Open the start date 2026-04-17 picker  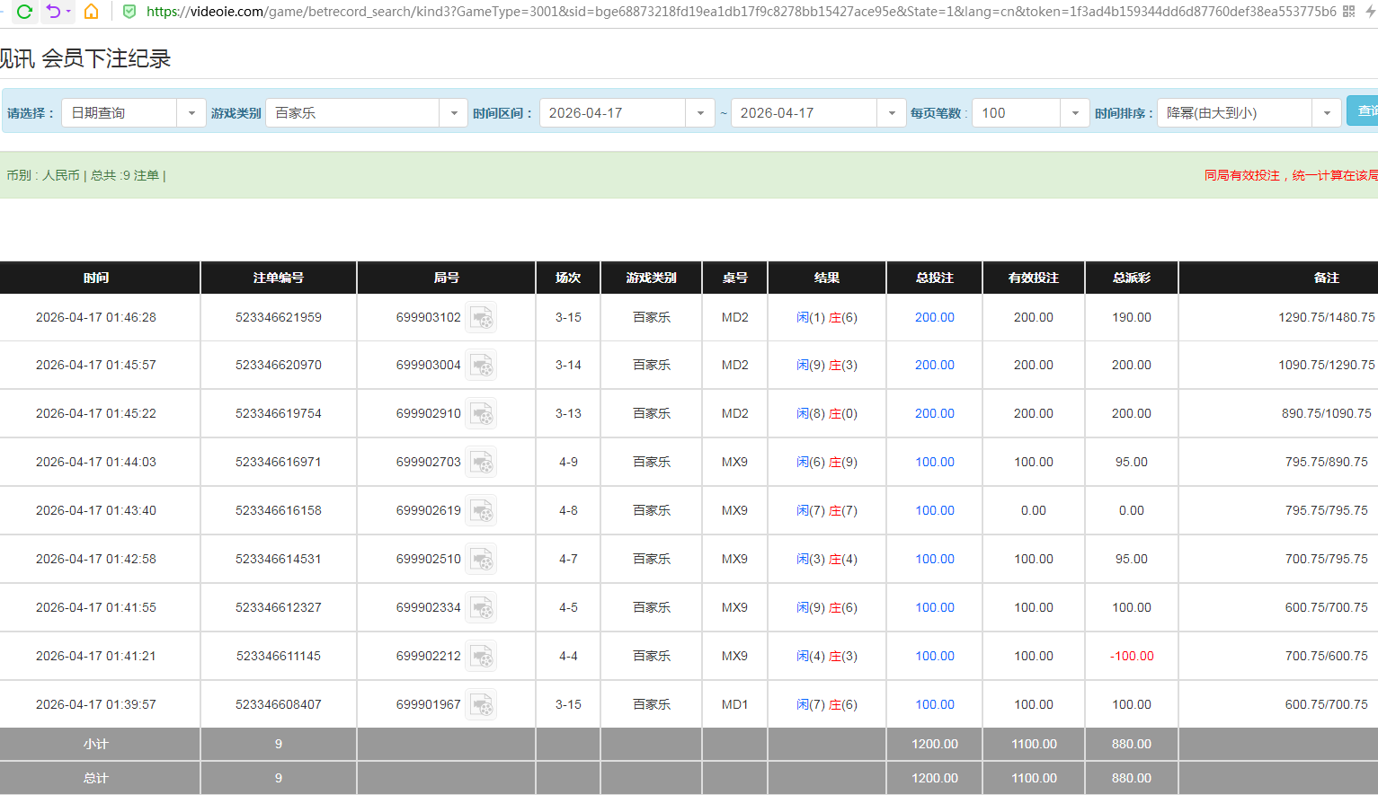[x=700, y=113]
